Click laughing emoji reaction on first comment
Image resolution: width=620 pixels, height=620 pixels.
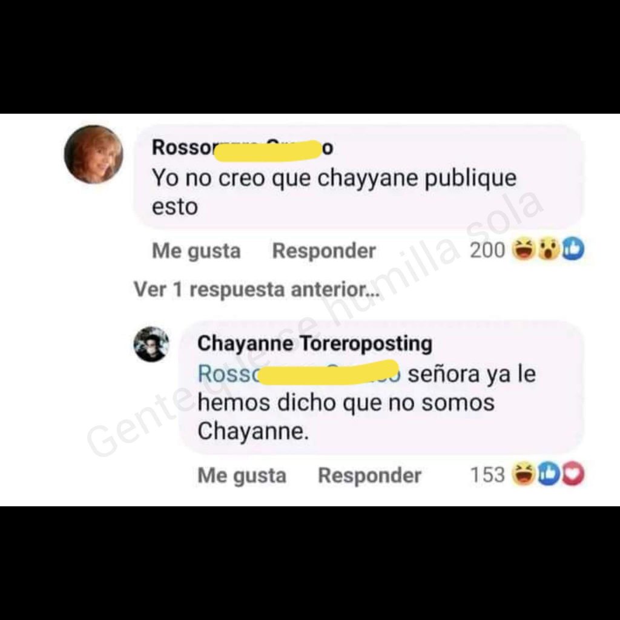(523, 250)
